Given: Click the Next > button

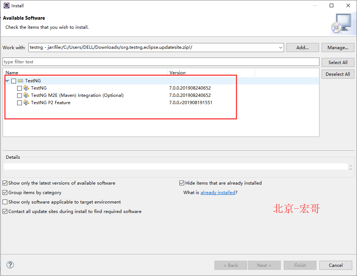Looking at the screenshot, I should (264, 265).
